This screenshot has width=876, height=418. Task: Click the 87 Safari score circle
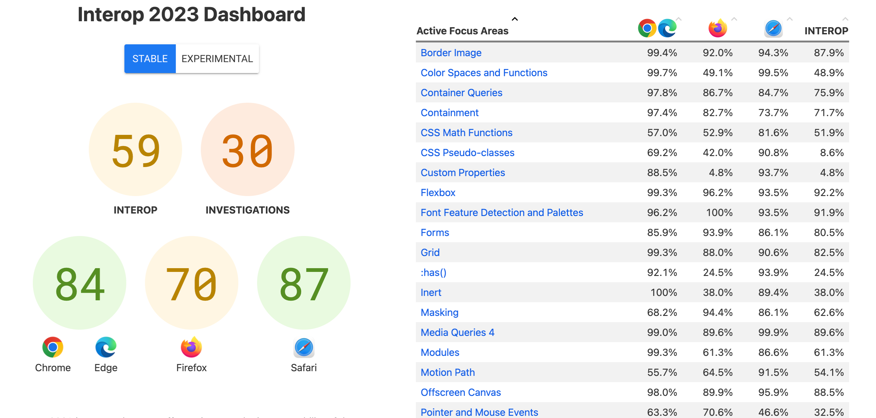point(304,283)
